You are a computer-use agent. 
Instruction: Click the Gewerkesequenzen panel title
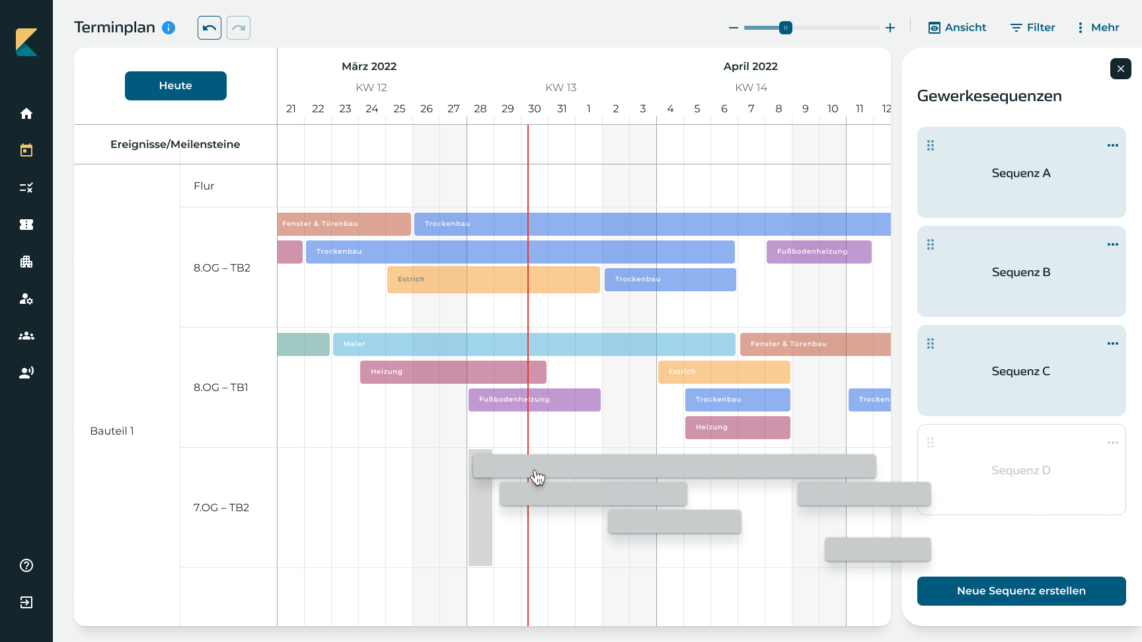(990, 96)
